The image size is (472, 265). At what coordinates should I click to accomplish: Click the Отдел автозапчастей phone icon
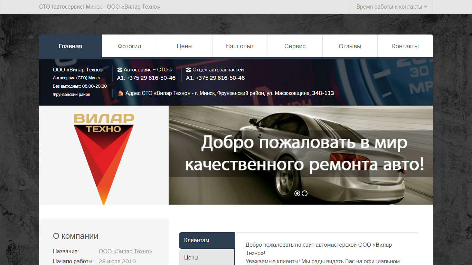189,70
